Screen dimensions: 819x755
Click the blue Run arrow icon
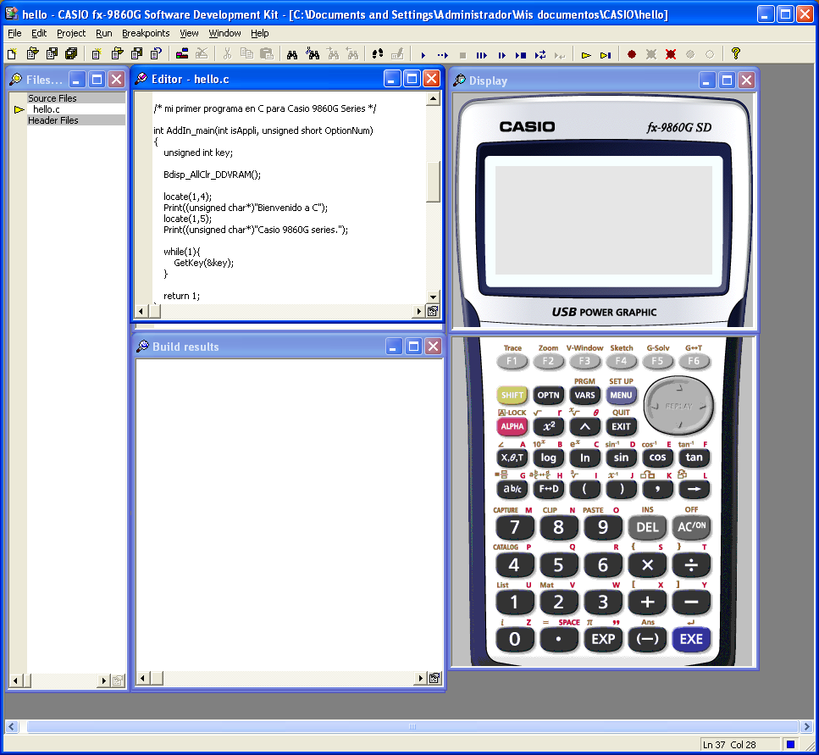click(x=423, y=55)
